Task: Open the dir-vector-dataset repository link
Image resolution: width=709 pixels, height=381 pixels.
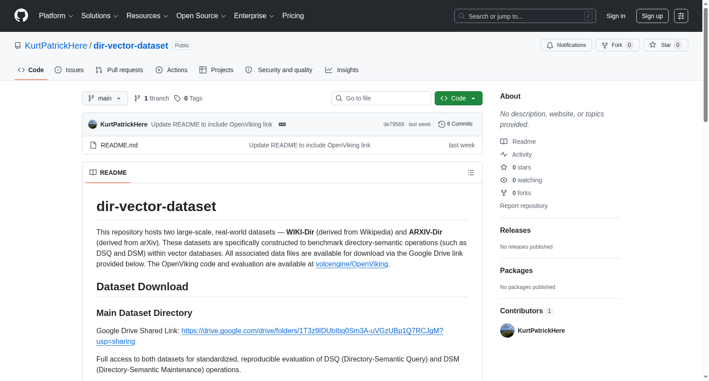Action: [x=131, y=46]
